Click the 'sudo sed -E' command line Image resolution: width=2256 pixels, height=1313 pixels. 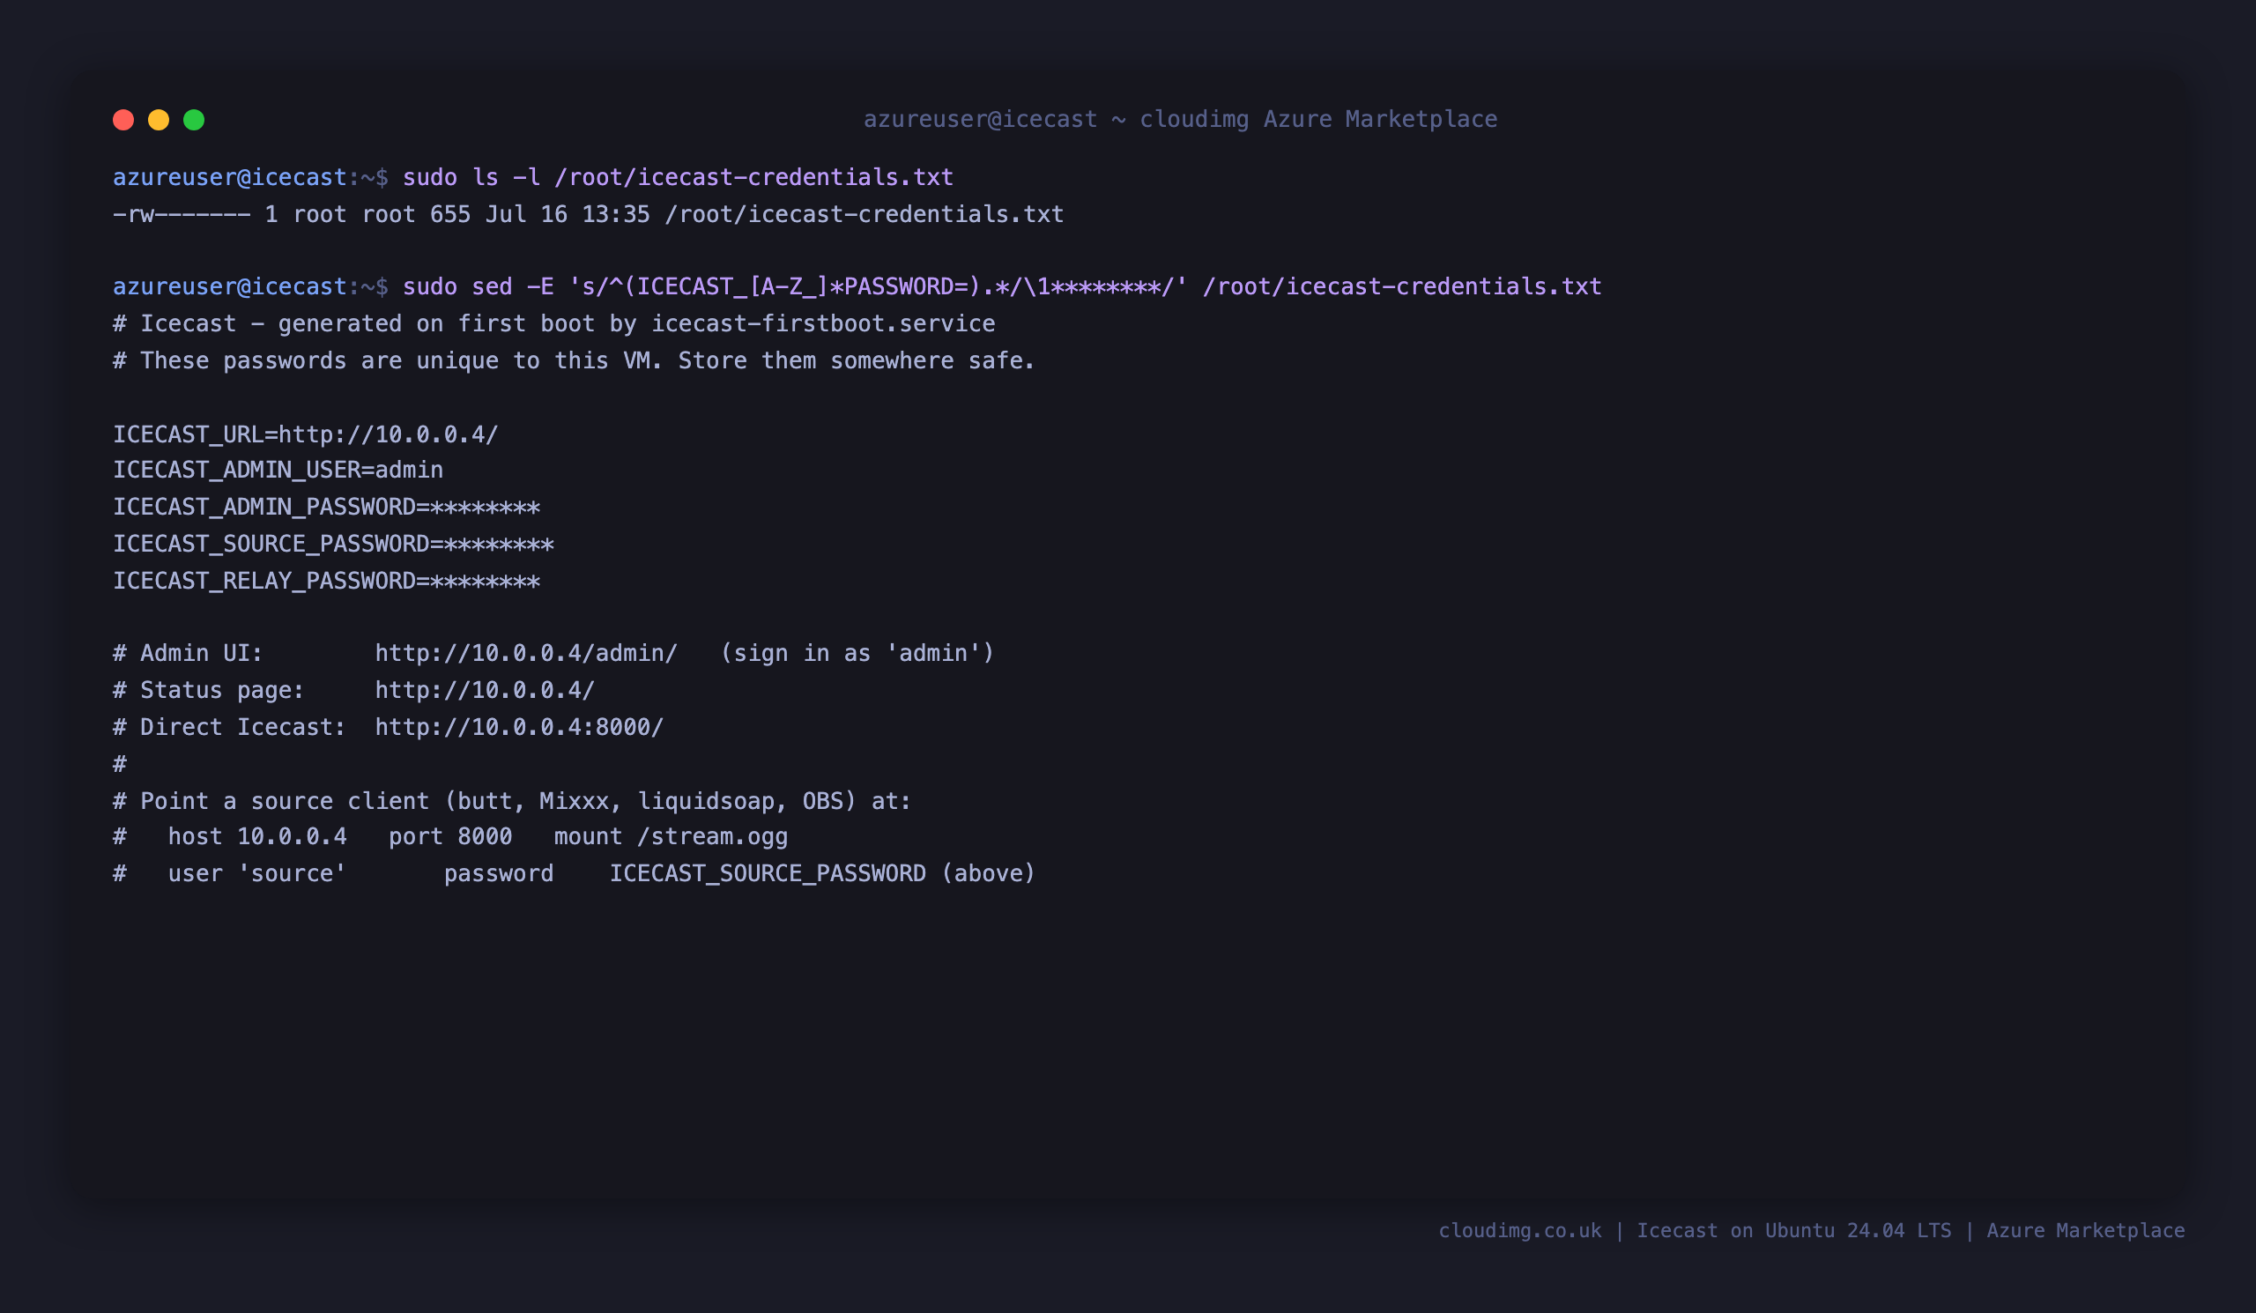coord(1002,286)
